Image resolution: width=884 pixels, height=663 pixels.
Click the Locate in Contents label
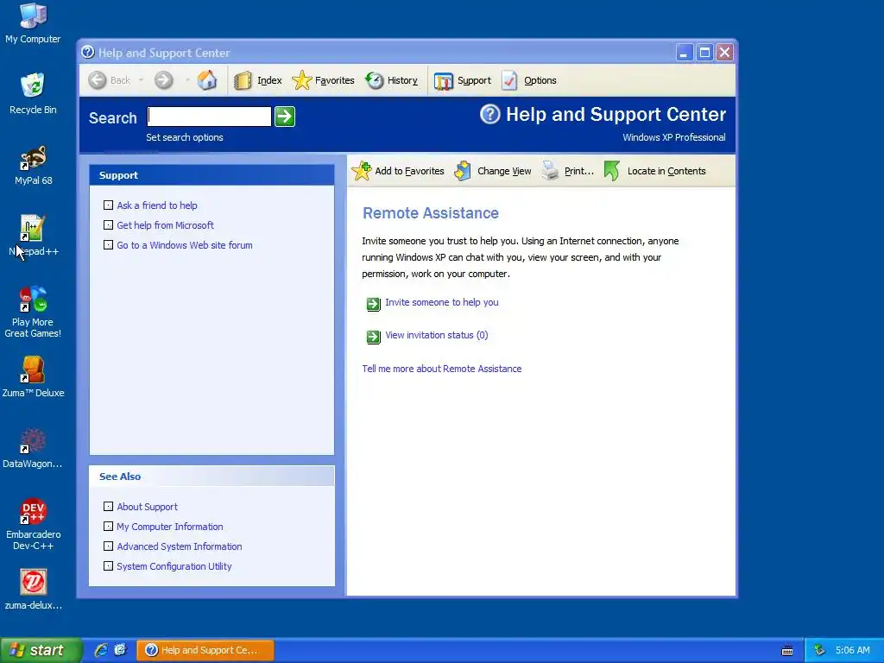click(x=666, y=171)
